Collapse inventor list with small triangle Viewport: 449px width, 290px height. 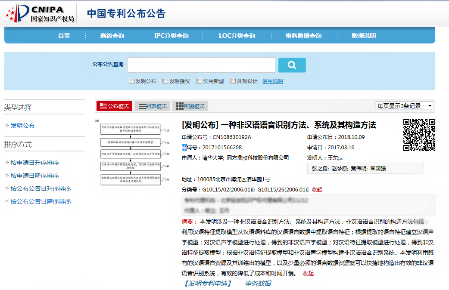(x=341, y=159)
